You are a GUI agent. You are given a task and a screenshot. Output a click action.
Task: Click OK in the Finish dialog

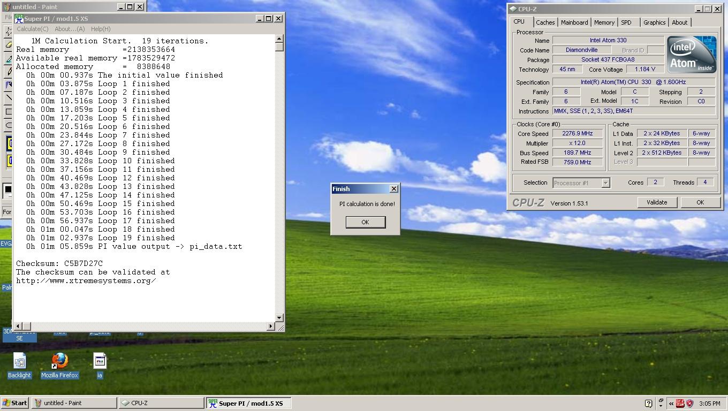click(366, 222)
